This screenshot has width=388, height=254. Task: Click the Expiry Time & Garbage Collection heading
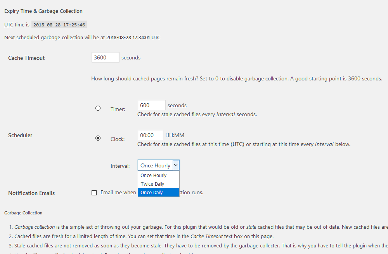pyautogui.click(x=43, y=11)
